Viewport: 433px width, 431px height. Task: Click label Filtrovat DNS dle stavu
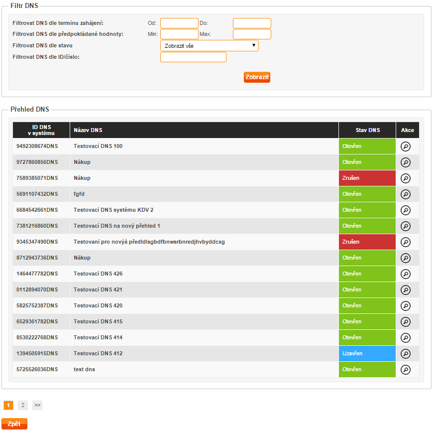42,45
